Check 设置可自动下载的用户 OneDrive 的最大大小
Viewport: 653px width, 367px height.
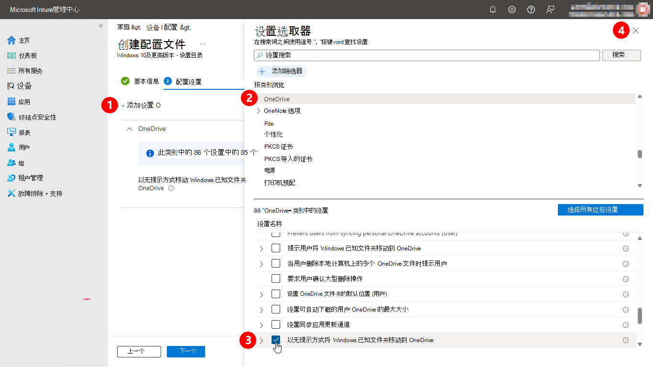coord(276,309)
